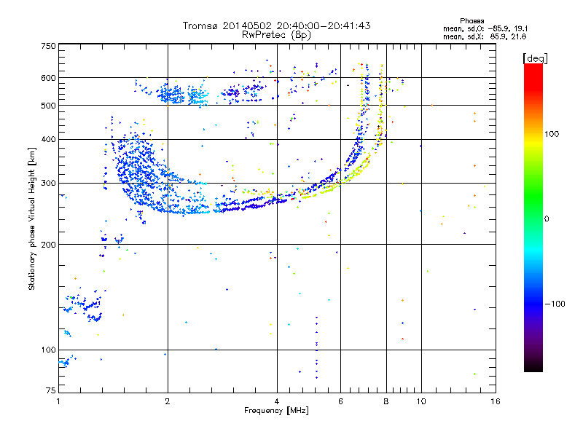The height and width of the screenshot is (437, 583).
Task: Click the 'Frequency [MHz]' axis label
Action: pyautogui.click(x=276, y=411)
